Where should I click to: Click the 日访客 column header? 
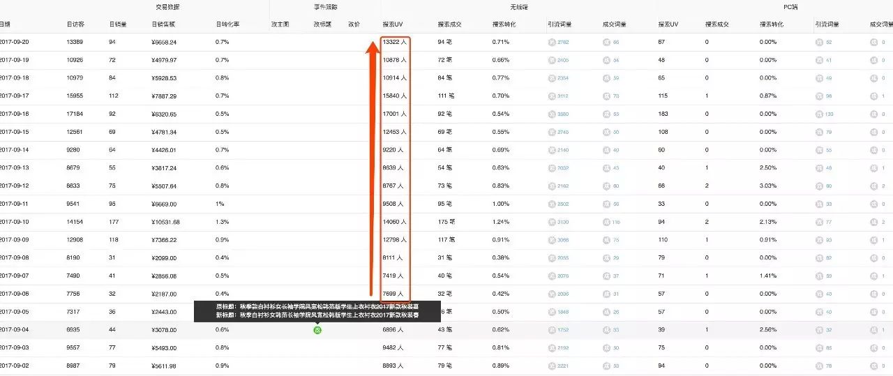coord(75,24)
